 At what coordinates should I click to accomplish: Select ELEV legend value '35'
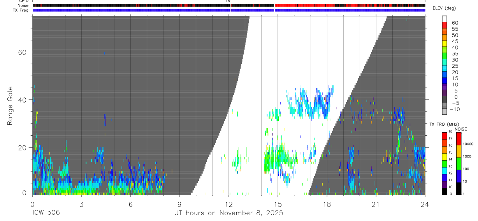pos(455,54)
